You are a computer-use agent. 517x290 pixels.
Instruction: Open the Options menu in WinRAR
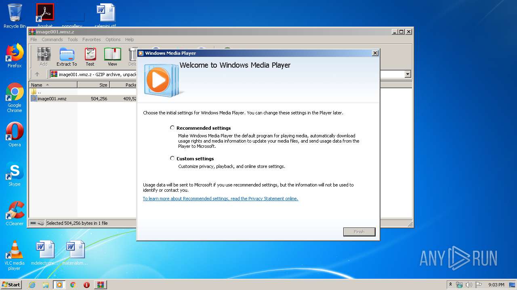(113, 39)
